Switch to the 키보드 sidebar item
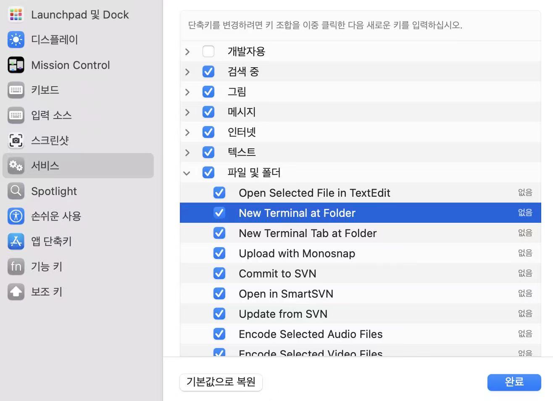This screenshot has width=553, height=401. (45, 90)
